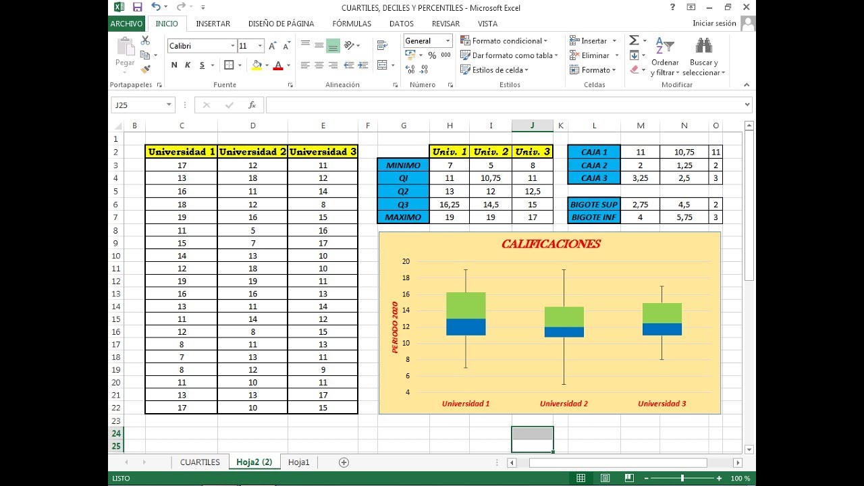
Task: Expand Dar formato como tabla dropdown
Action: [x=556, y=55]
